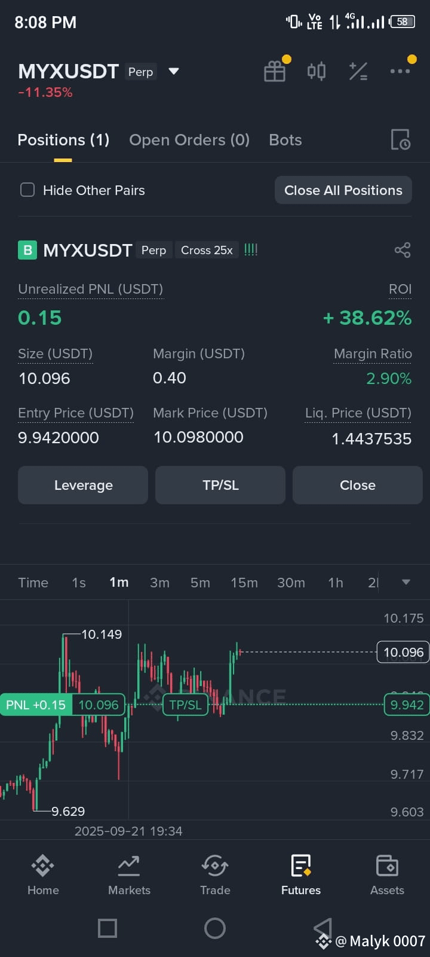The image size is (430, 957).
Task: Tap the Unrealized PNL (USDT) label
Action: pos(90,289)
